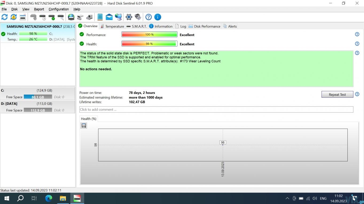Click the disk with magnifying glass icon
This screenshot has height=204, width=364.
61,17
